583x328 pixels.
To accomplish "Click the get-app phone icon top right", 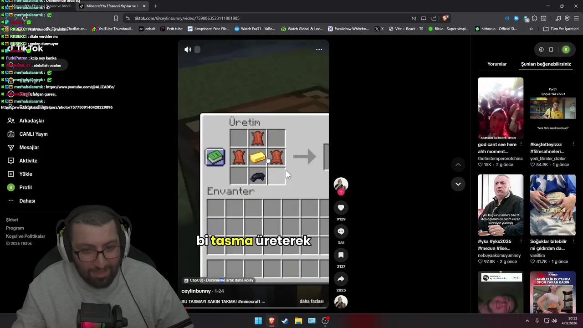I will 551,50.
